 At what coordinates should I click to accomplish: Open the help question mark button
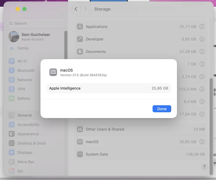pyautogui.click(x=204, y=167)
